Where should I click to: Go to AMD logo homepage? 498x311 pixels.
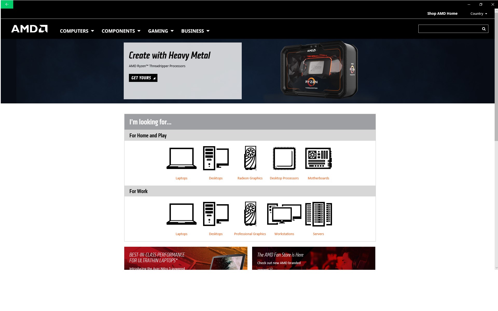tap(29, 29)
